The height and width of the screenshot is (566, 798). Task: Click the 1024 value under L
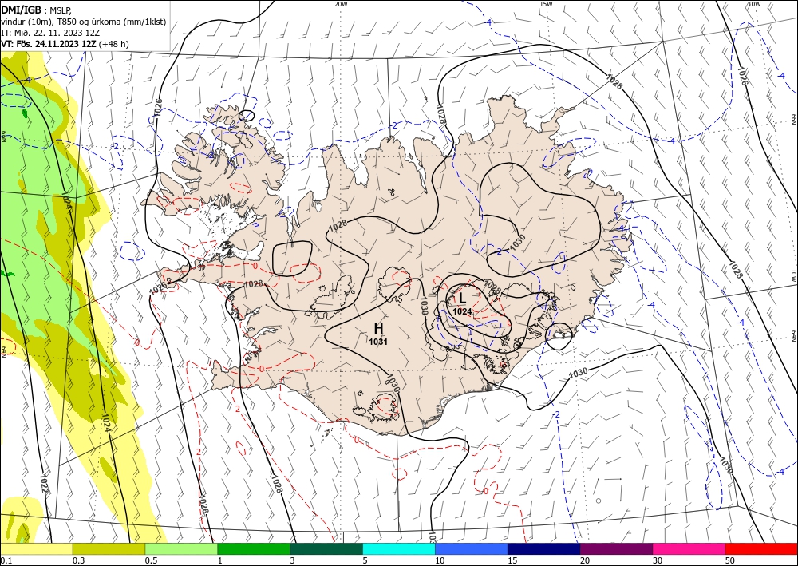coord(462,311)
